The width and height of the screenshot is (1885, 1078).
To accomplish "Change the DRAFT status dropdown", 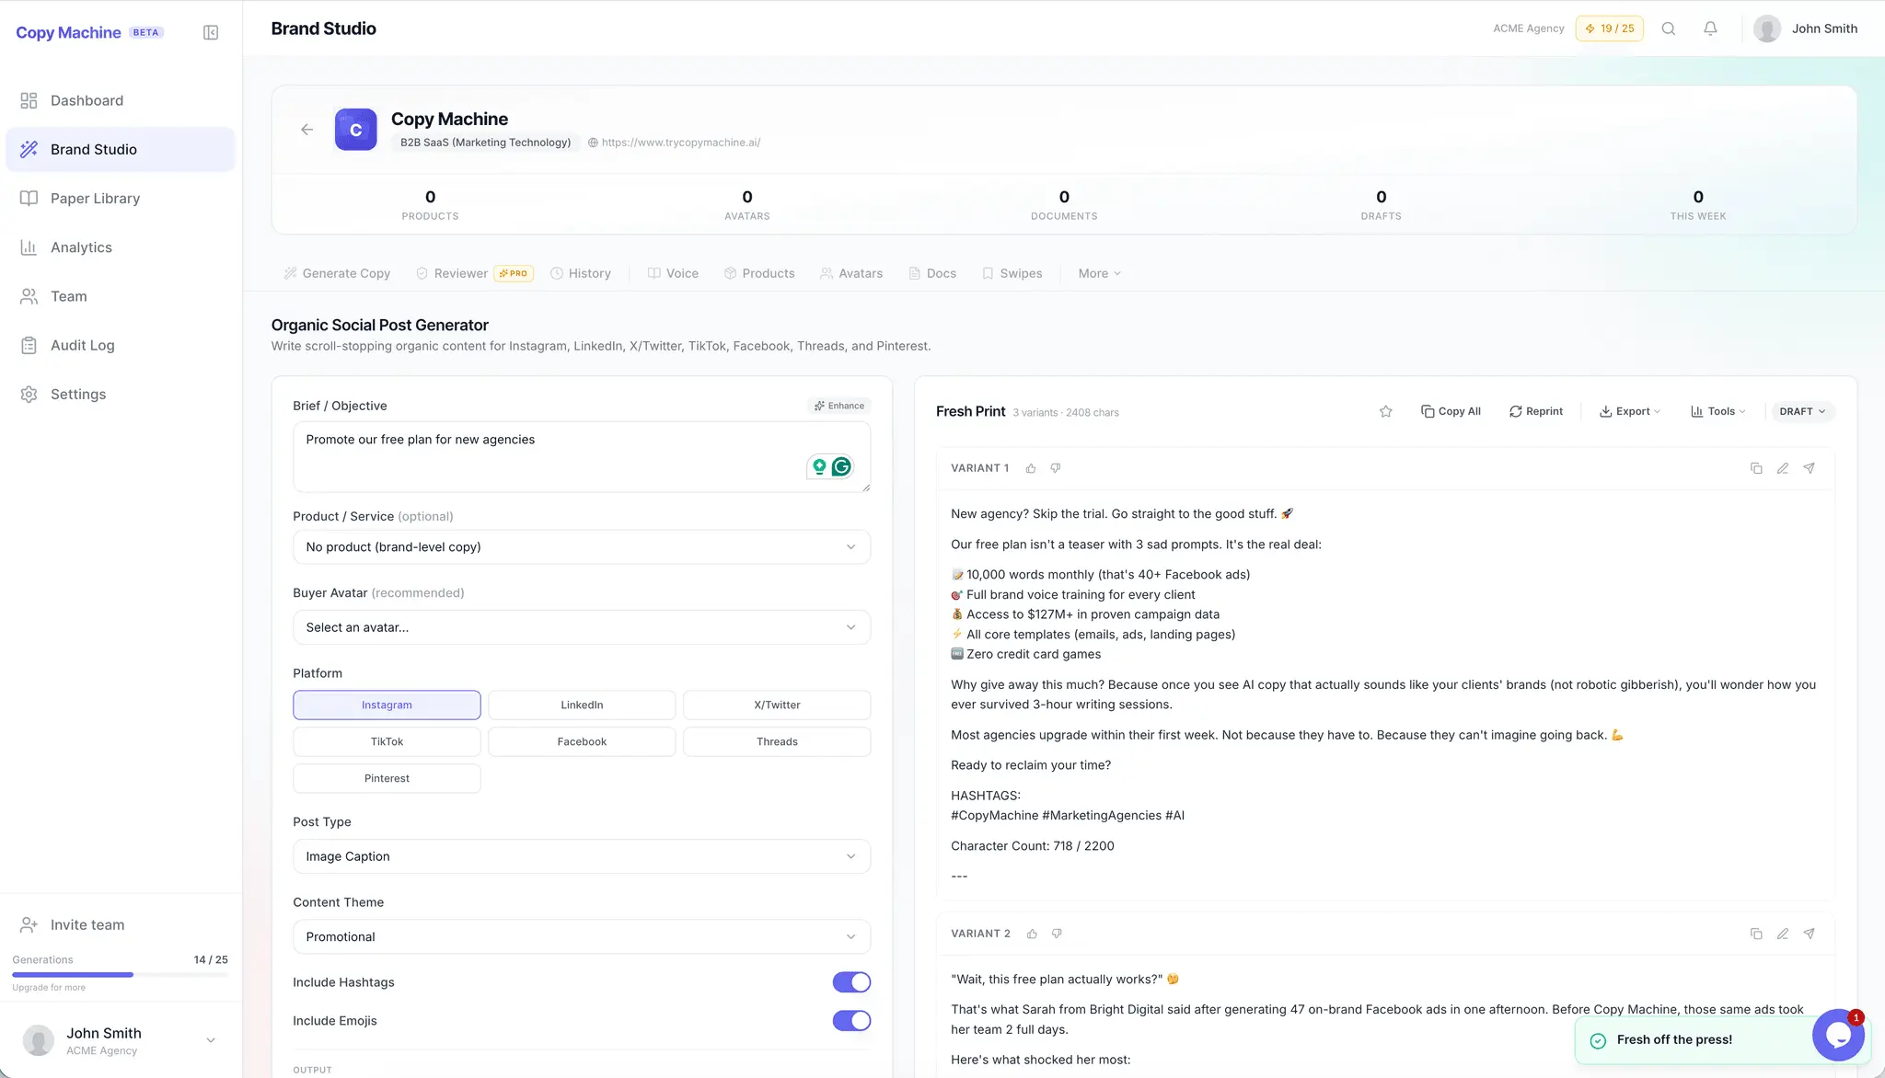I will pos(1802,411).
